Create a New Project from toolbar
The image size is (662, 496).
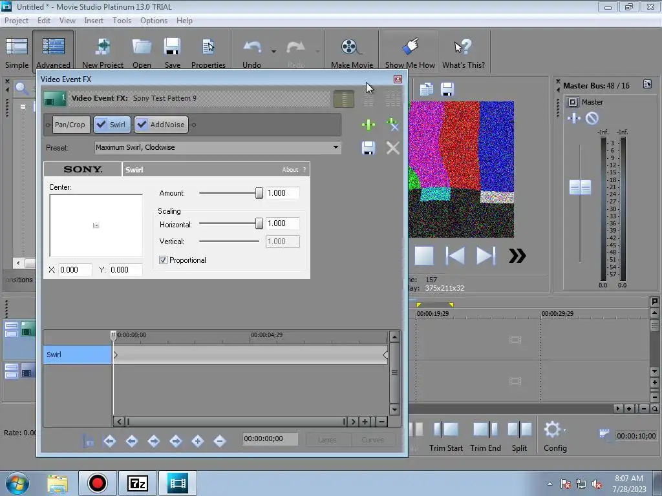(x=103, y=52)
